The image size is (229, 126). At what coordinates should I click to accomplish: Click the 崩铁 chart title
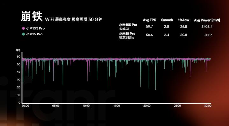point(31,16)
